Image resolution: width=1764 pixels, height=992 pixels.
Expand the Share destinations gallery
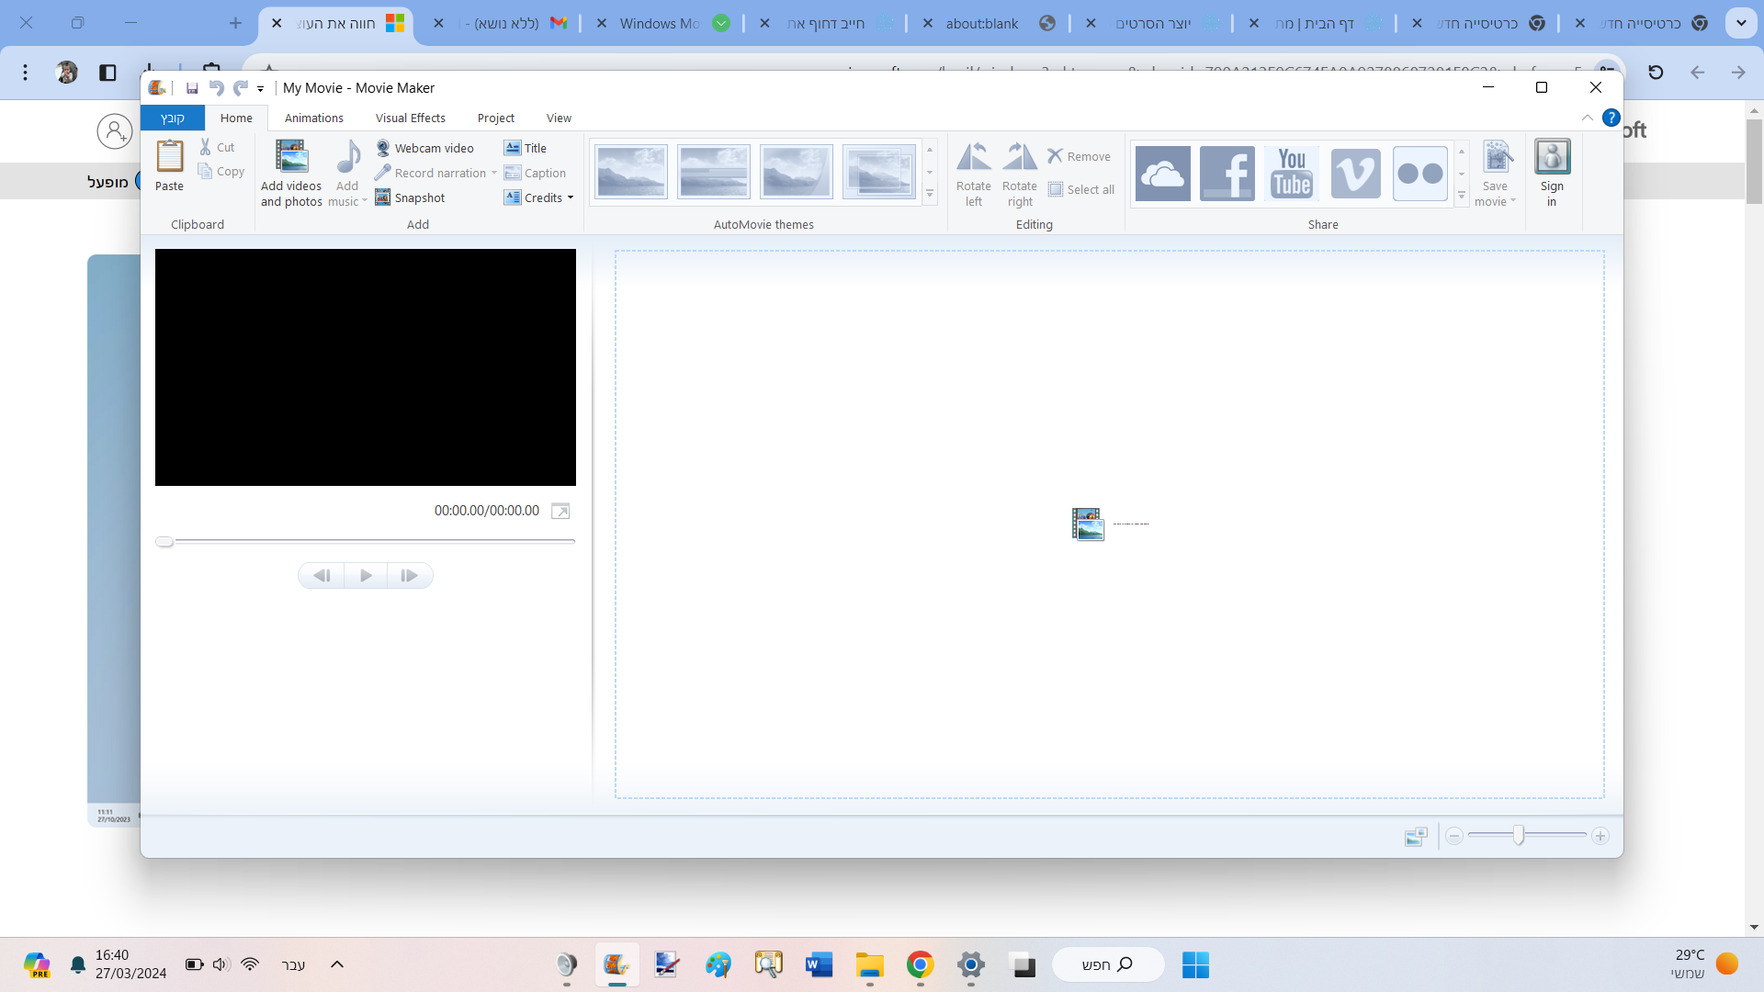pyautogui.click(x=1462, y=195)
